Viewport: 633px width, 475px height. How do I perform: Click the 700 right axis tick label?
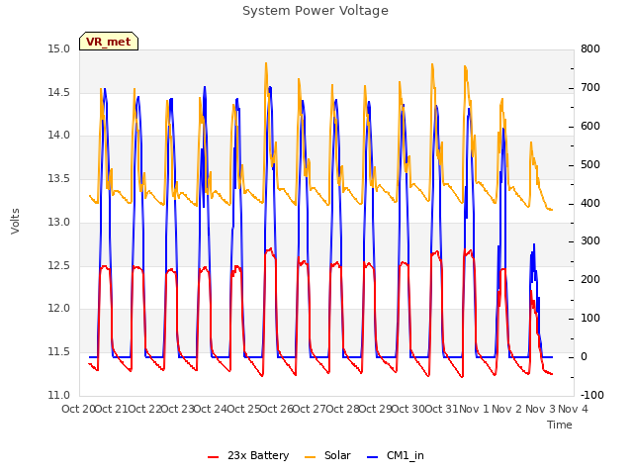[x=590, y=88]
